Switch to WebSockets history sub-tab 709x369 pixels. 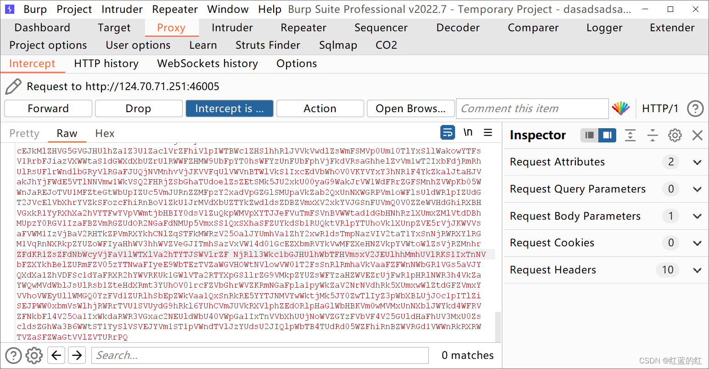[x=208, y=63]
